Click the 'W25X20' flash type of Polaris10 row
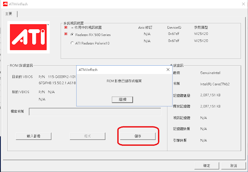Screen dimensions: 248x172 201,41
